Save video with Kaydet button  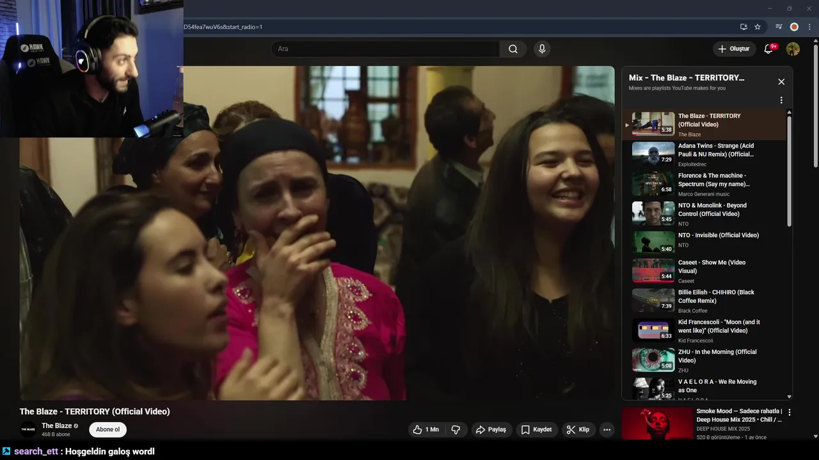tap(536, 430)
